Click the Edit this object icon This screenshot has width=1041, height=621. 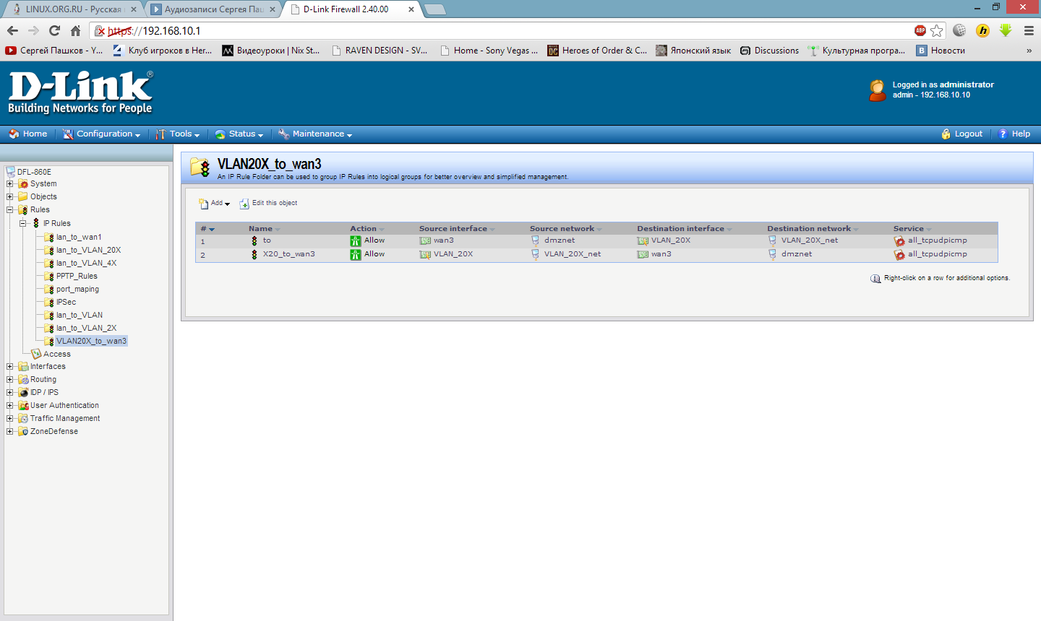(244, 204)
